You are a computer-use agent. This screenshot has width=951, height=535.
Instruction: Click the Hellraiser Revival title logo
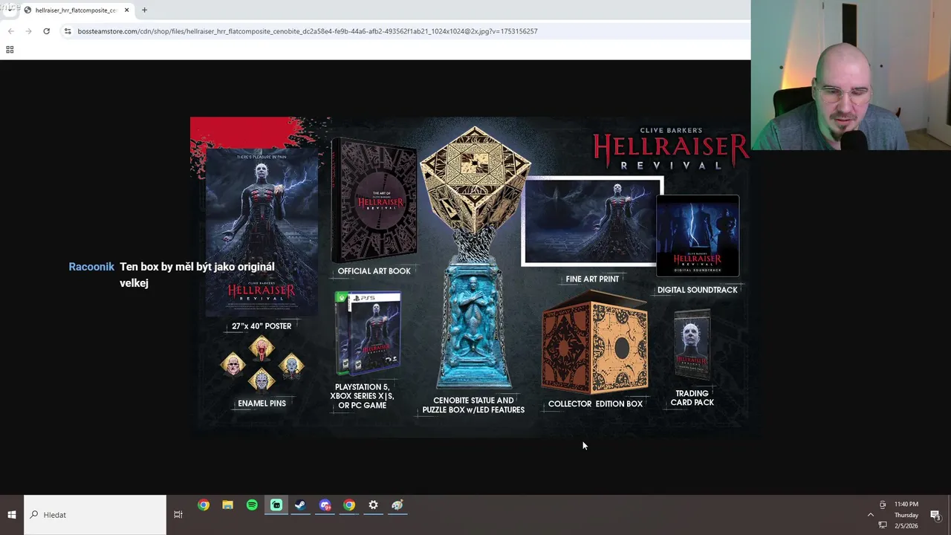[x=670, y=149]
